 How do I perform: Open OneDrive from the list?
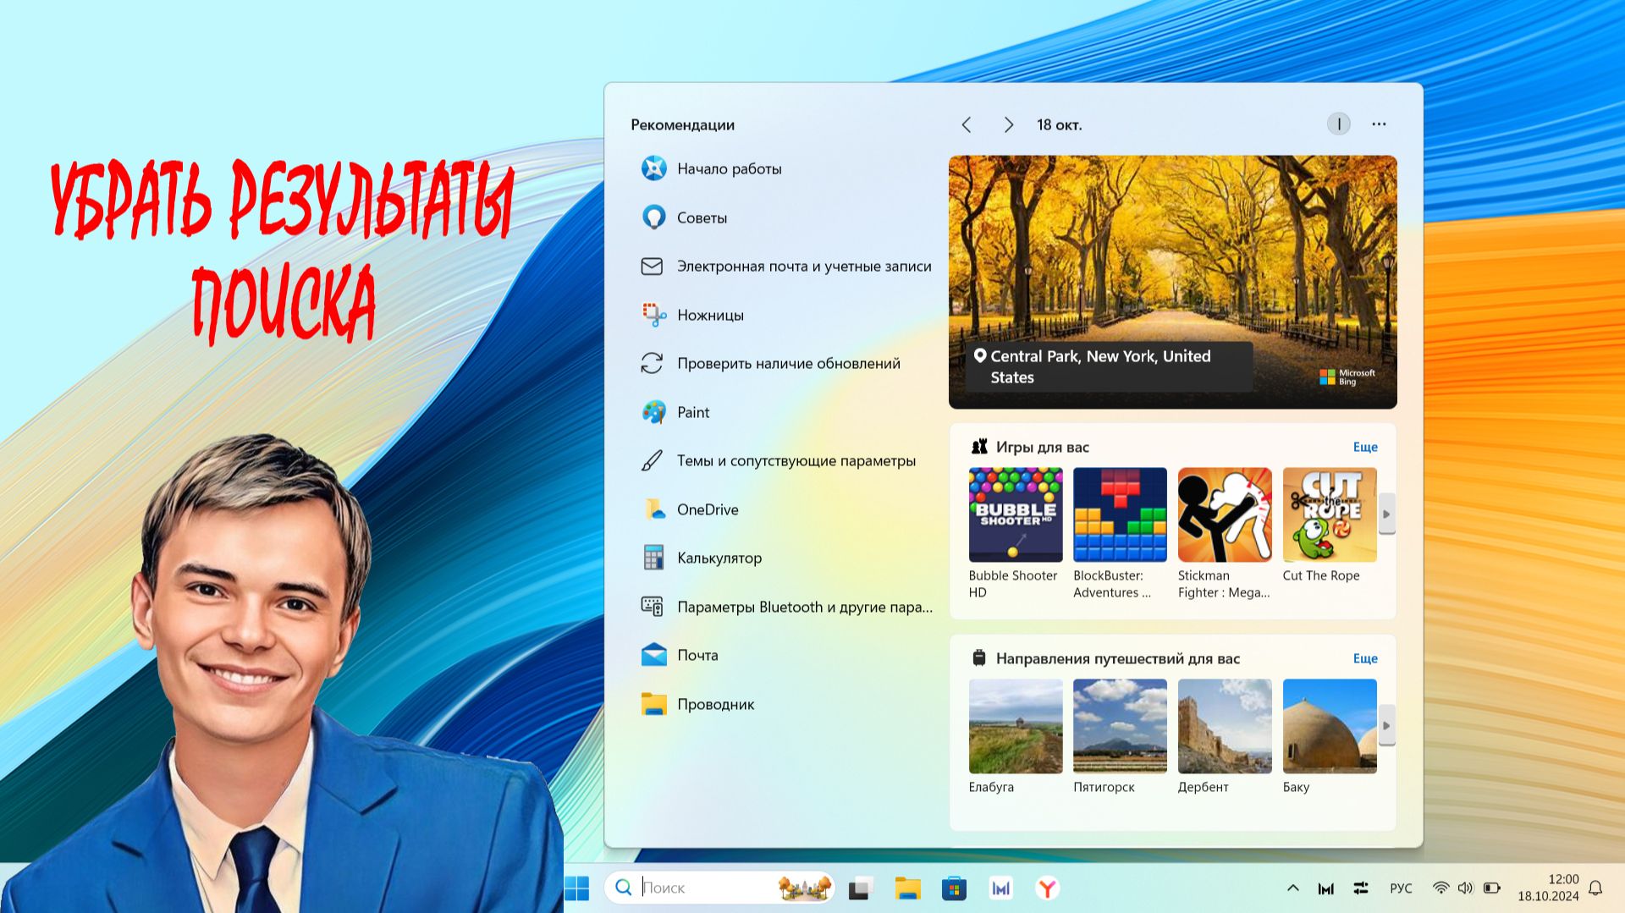click(707, 509)
